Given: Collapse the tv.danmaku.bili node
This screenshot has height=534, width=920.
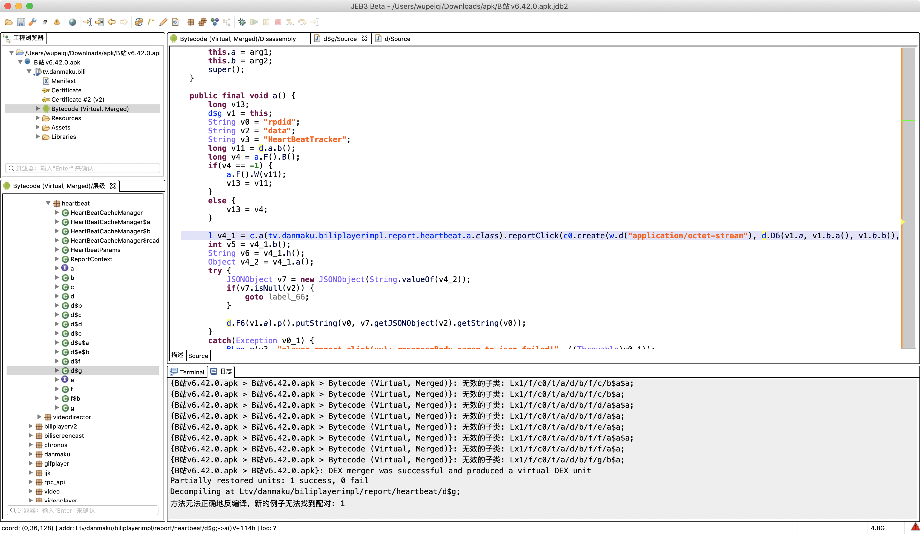Looking at the screenshot, I should tap(29, 71).
